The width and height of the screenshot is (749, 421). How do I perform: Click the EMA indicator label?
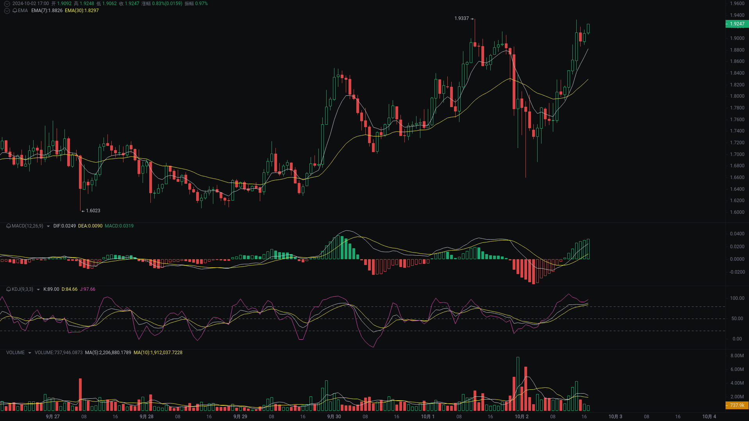coord(23,11)
